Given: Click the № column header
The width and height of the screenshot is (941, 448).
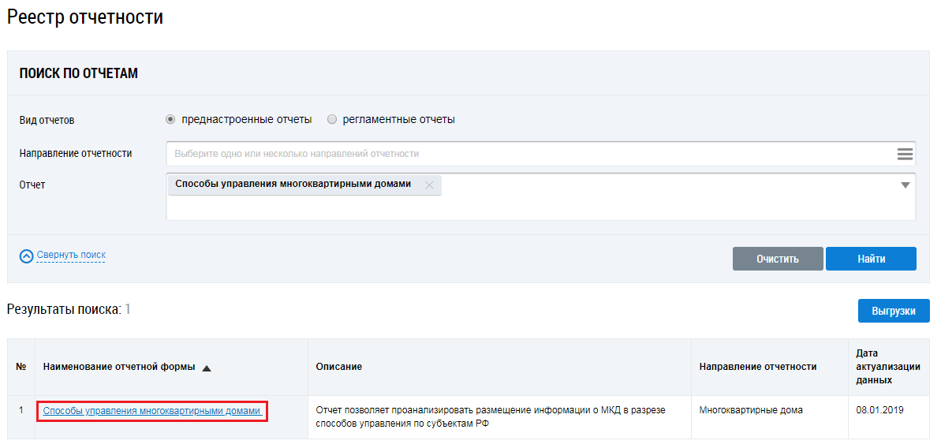Looking at the screenshot, I should coord(21,368).
